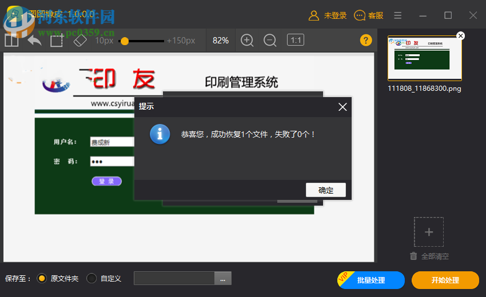
Task: Click 批量处理 batch process button
Action: [371, 280]
